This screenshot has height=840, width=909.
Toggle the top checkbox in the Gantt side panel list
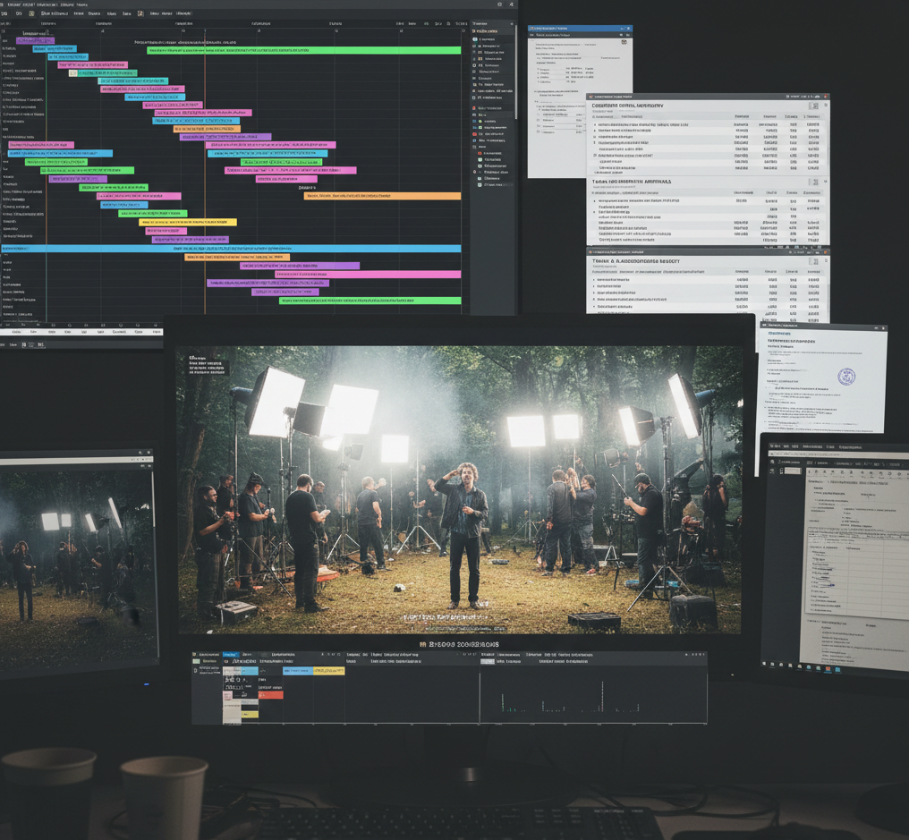click(475, 39)
